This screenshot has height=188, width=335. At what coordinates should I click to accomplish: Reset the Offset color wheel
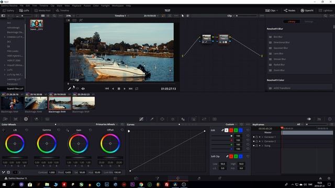coord(122,130)
